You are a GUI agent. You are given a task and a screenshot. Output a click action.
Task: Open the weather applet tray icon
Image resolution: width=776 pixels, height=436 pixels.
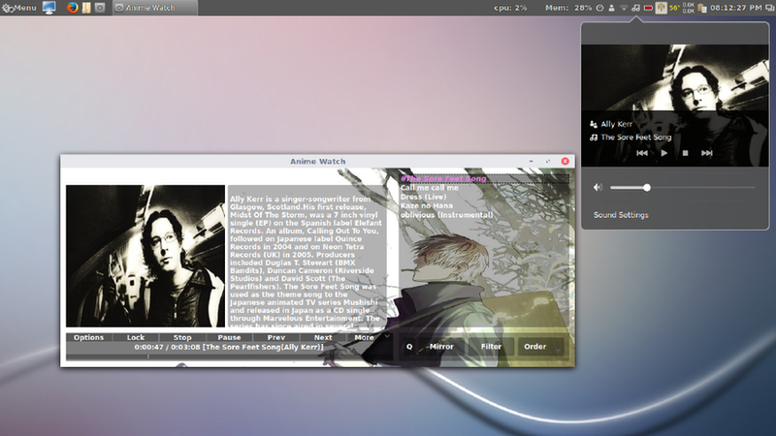[x=661, y=8]
